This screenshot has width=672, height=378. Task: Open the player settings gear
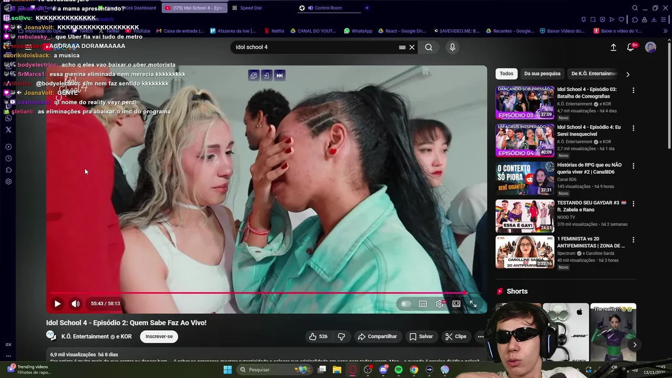440,303
